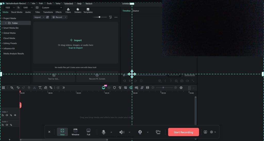Expand Influence Kit
264x141 pixels.
tap(2, 48)
